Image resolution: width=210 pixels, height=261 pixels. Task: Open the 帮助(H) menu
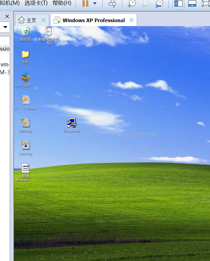click(62, 3)
